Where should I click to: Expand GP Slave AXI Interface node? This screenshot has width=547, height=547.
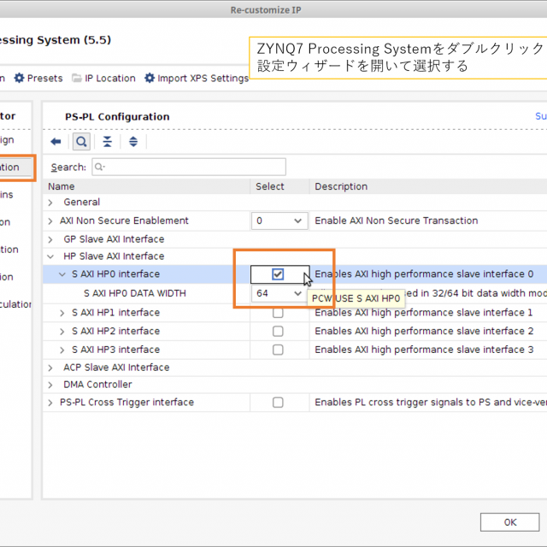tap(51, 239)
